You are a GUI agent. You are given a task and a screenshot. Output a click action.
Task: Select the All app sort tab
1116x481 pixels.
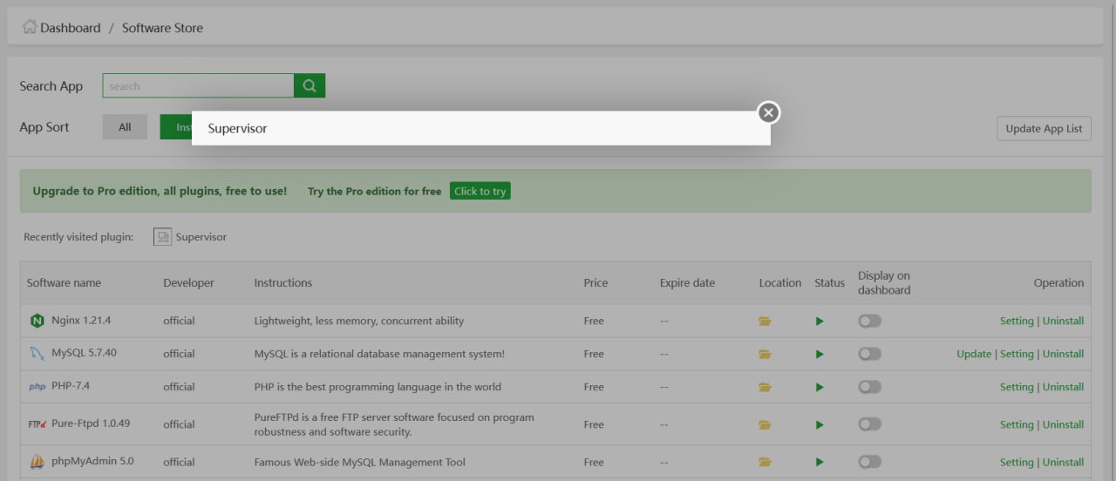pyautogui.click(x=125, y=127)
